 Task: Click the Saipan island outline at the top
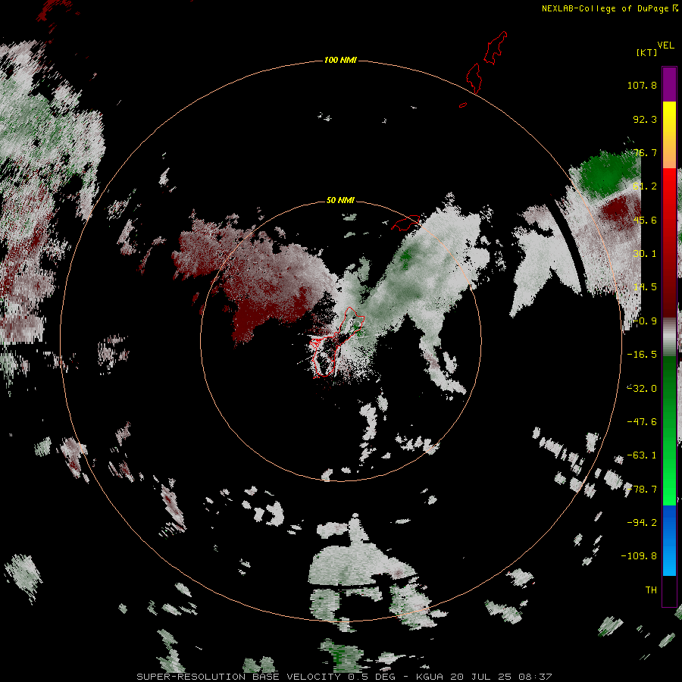(496, 48)
